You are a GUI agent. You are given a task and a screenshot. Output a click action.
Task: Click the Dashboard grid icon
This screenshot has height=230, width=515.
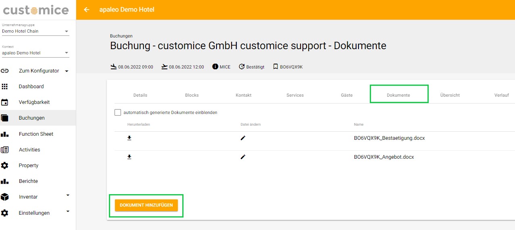pos(5,87)
